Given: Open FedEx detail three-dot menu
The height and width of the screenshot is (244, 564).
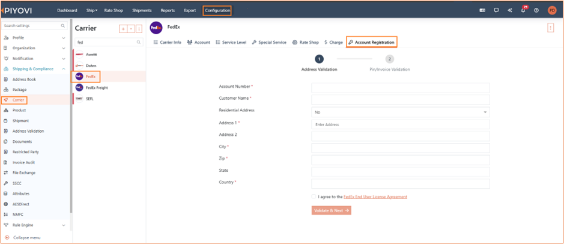Looking at the screenshot, I should coord(550,28).
